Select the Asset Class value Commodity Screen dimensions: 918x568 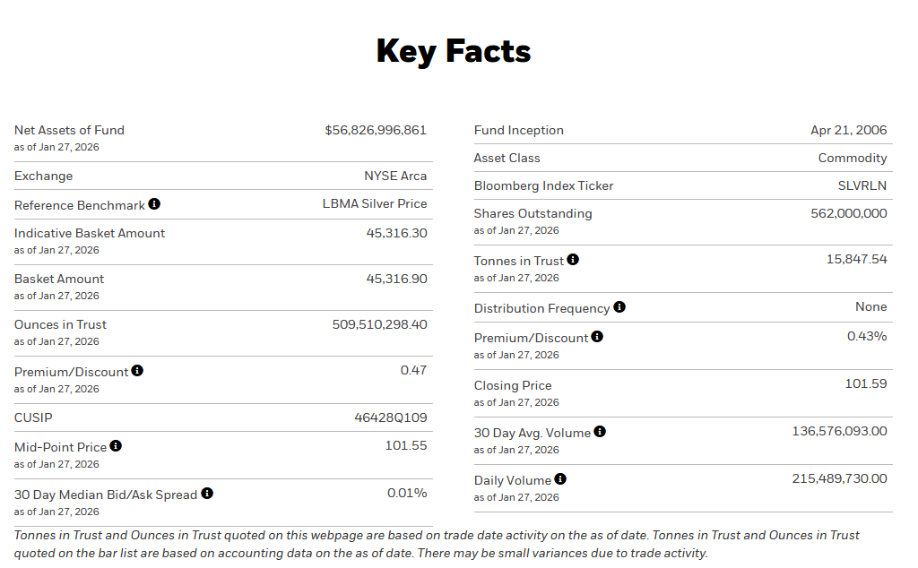852,158
